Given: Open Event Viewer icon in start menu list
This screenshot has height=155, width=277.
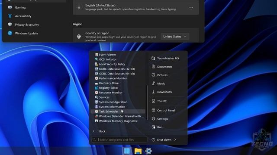Looking at the screenshot, I should 96,55.
